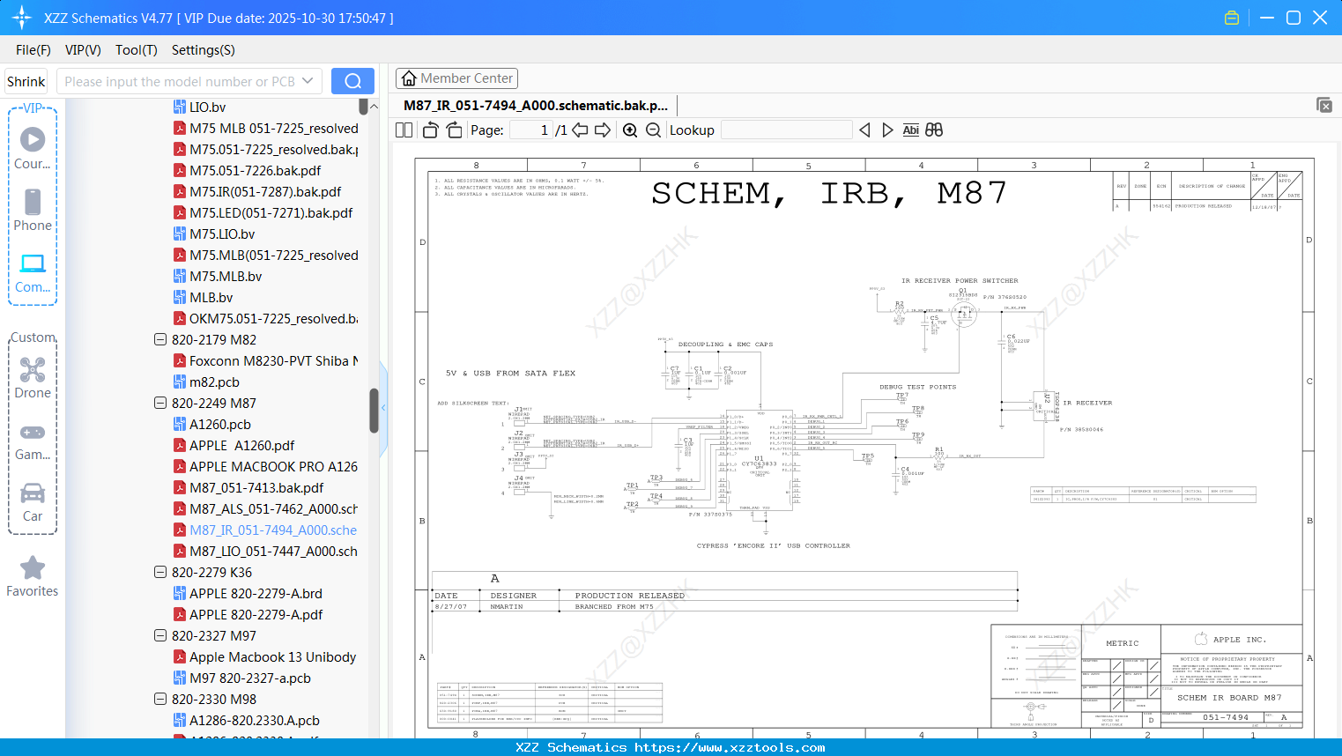Open the Tool(T) menu

[x=136, y=50]
